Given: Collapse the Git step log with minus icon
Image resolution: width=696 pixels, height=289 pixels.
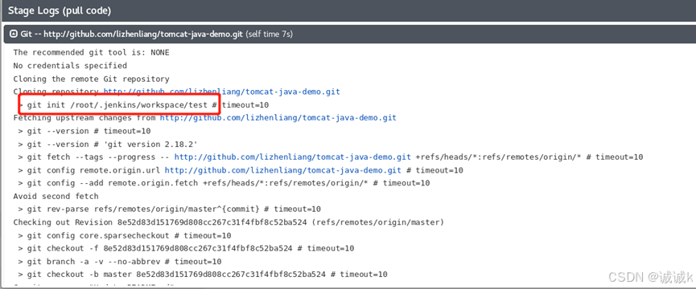Looking at the screenshot, I should click(x=14, y=34).
